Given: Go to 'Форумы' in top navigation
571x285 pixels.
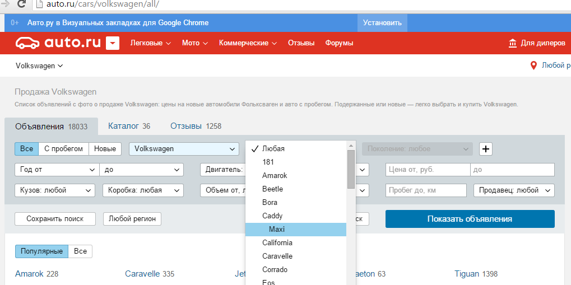Looking at the screenshot, I should [x=339, y=43].
